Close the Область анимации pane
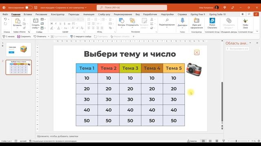This screenshot has height=146, width=261. point(257,43)
